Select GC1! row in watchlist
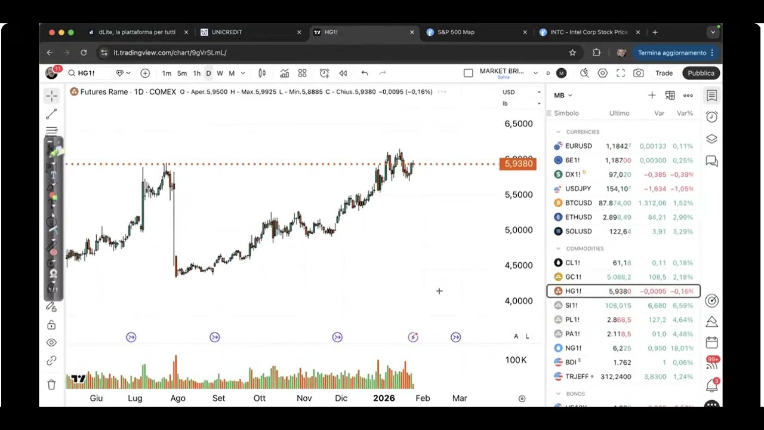The width and height of the screenshot is (764, 430). click(624, 277)
